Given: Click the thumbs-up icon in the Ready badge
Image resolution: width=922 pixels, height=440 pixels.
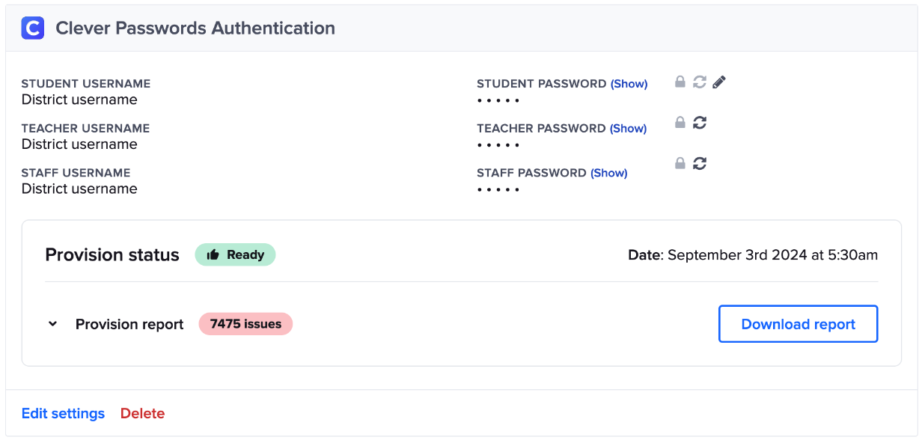Looking at the screenshot, I should tap(213, 254).
